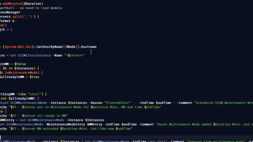Click $Instances in the "$t in" loop line
Viewport: 253px width, 142px height.
pos(24,68)
